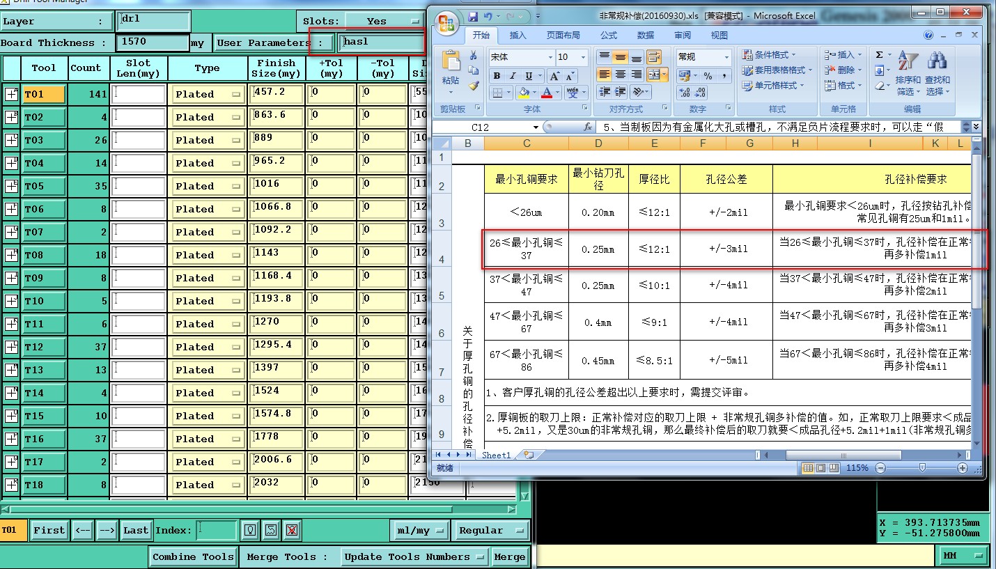
Task: Click the center horizontal alignment icon
Action: (x=620, y=75)
